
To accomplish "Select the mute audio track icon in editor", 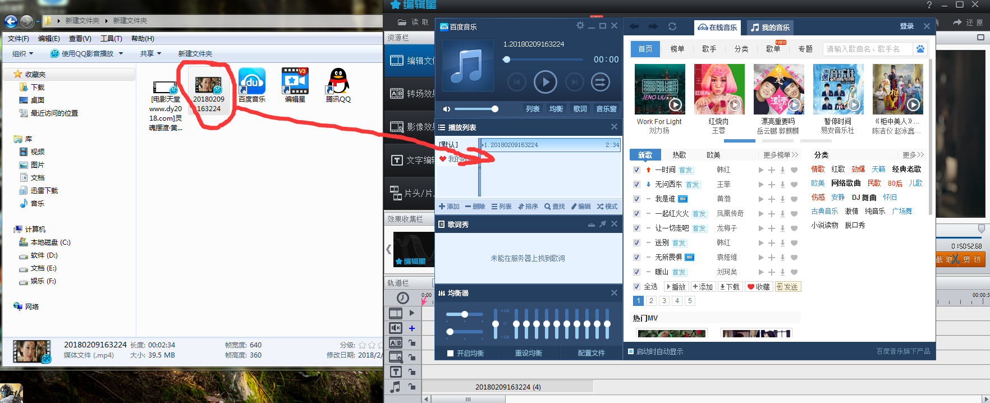I will click(396, 328).
